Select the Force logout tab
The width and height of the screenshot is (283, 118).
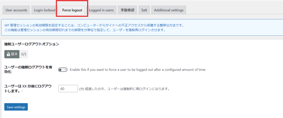click(x=72, y=10)
